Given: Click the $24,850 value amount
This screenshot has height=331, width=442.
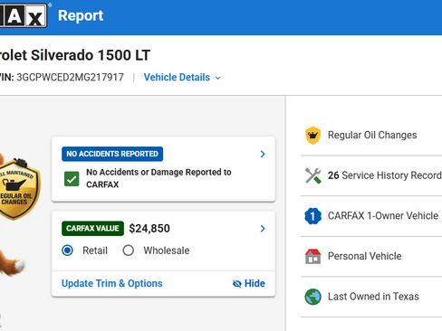Looking at the screenshot, I should coord(149,229).
